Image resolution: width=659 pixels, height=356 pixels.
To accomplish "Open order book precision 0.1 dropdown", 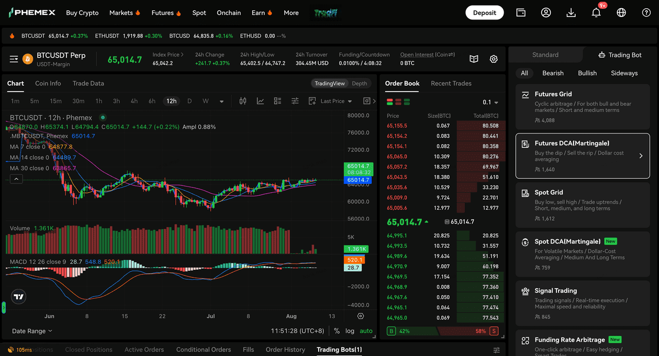I will (491, 102).
